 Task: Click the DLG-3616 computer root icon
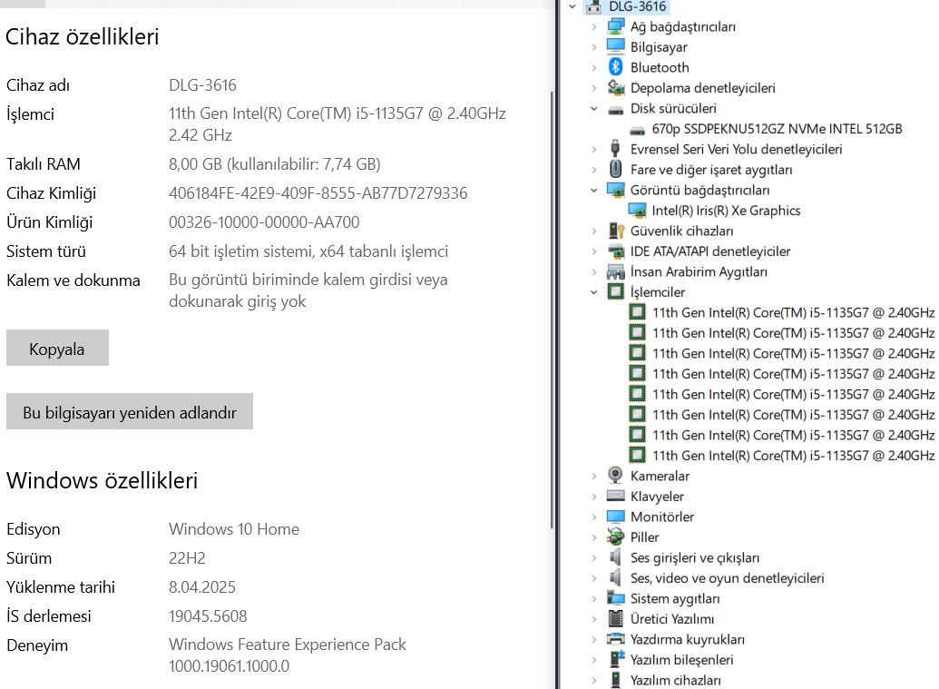point(593,6)
